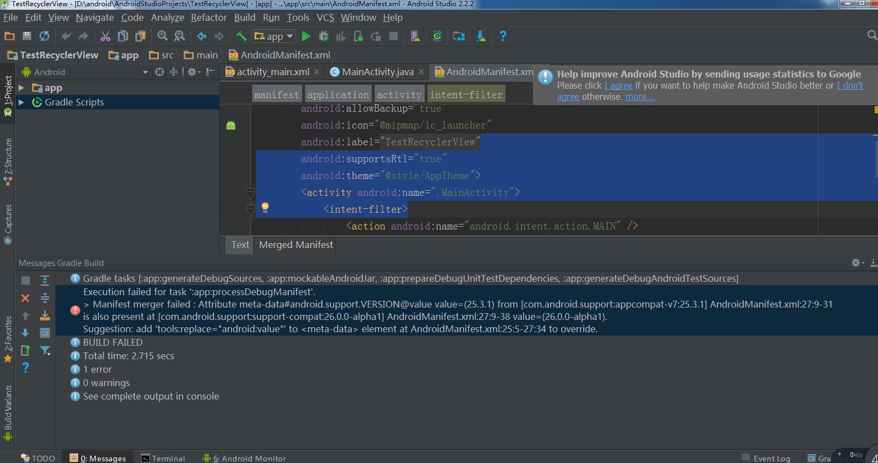
Task: Click the Android launcher gutter icon
Action: pos(231,125)
